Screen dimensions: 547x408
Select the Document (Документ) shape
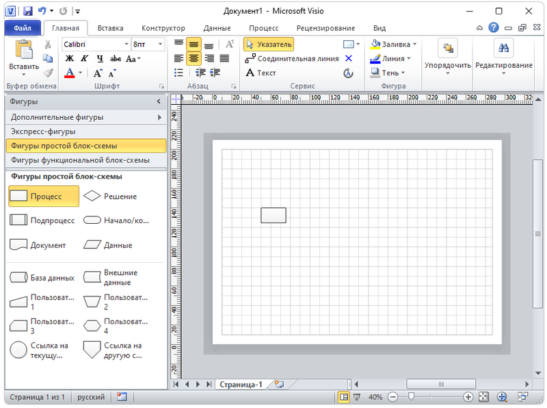[x=38, y=245]
